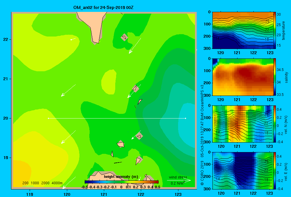Click the vertical 'temperature' axis label
The height and width of the screenshot is (197, 291).
pyautogui.click(x=283, y=30)
